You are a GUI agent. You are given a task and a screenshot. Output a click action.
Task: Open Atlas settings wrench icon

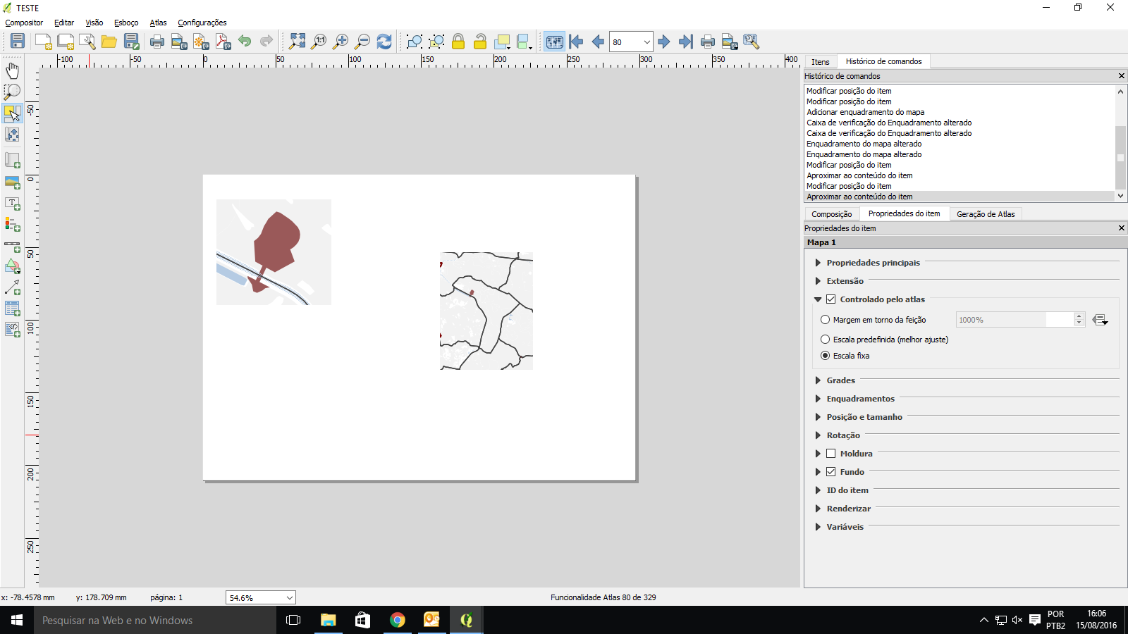pyautogui.click(x=752, y=42)
